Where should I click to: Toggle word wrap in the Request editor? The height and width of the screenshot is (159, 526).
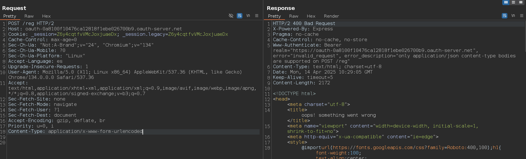pyautogui.click(x=240, y=16)
